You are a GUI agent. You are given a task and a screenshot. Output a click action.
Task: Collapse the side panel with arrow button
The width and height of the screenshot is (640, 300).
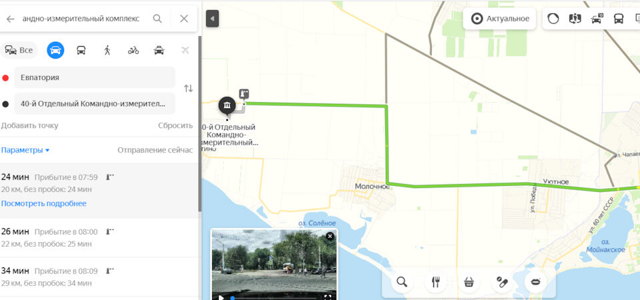pyautogui.click(x=212, y=19)
